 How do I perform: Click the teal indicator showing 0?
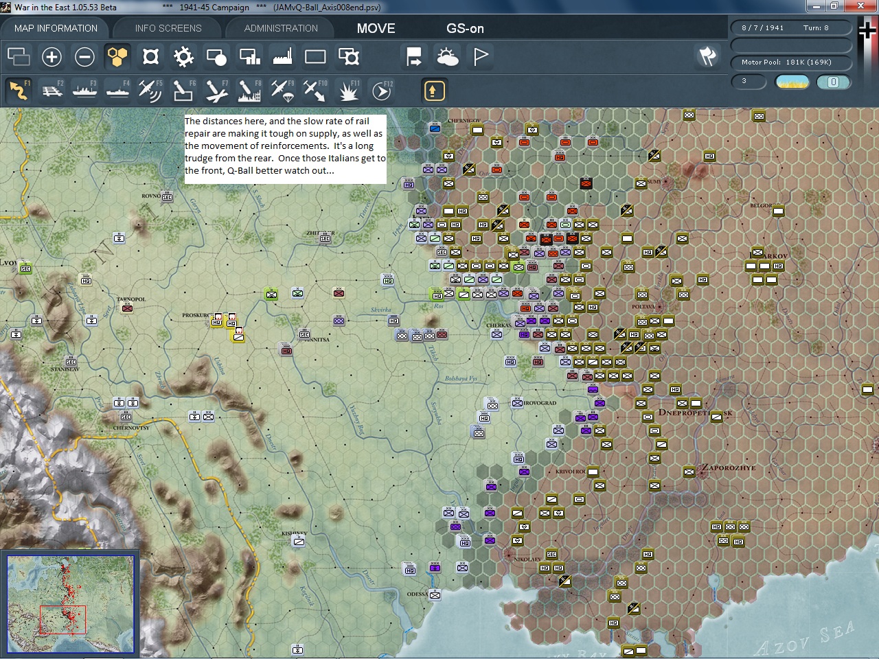(833, 82)
